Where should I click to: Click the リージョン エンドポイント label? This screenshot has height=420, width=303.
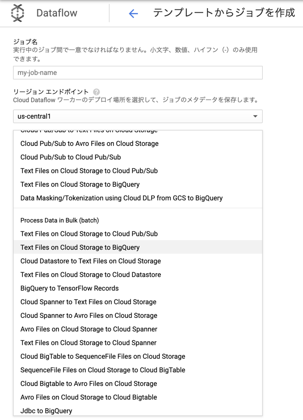click(x=51, y=92)
